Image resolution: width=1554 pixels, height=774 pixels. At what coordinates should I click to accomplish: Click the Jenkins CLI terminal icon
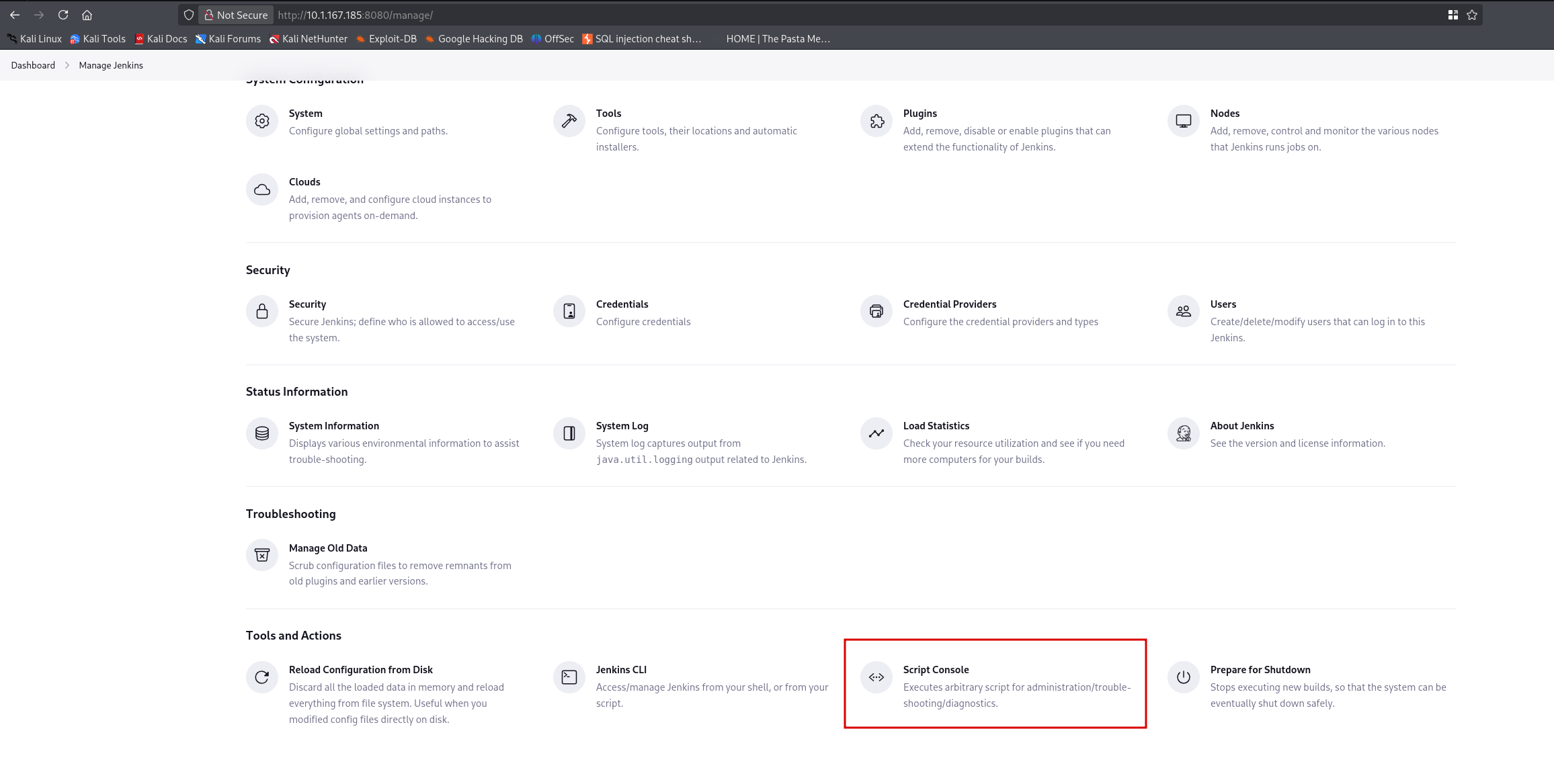(x=569, y=677)
